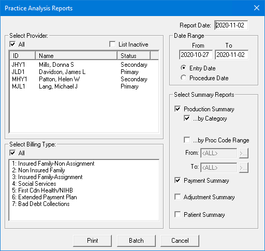Close the Practice Analysis Reports dialog
The width and height of the screenshot is (265, 251).
257,8
